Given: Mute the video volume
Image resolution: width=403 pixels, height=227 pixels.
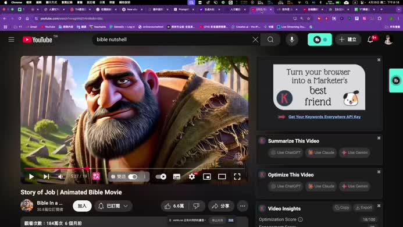Looking at the screenshot, I should [60, 176].
